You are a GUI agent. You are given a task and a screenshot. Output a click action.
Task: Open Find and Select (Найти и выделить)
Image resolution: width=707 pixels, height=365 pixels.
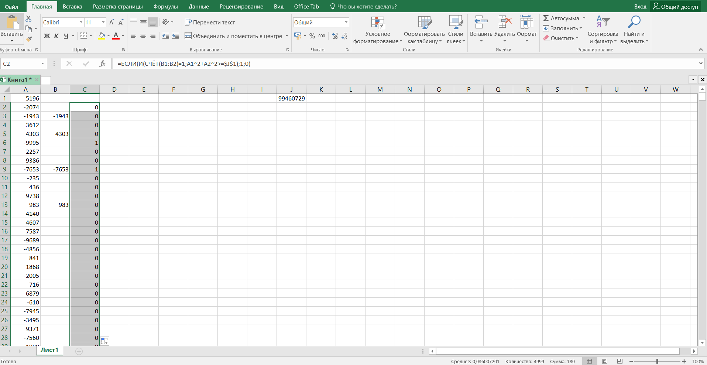point(634,30)
